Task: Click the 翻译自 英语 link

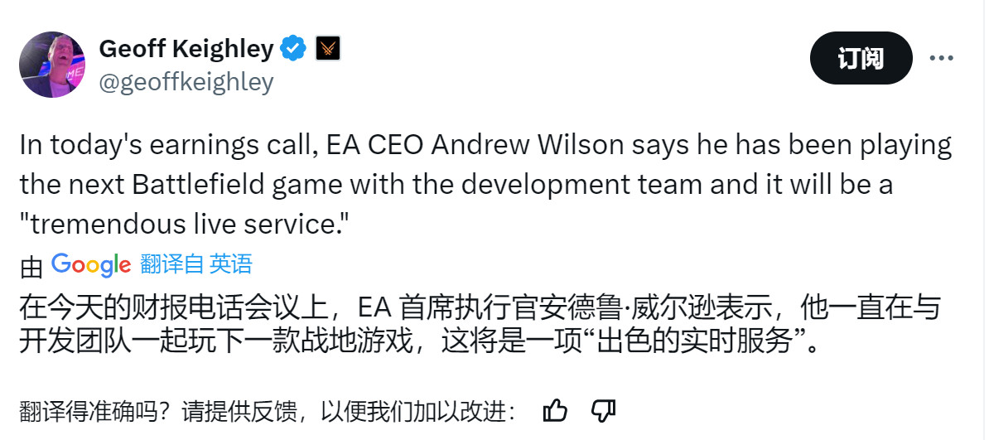Action: click(196, 264)
